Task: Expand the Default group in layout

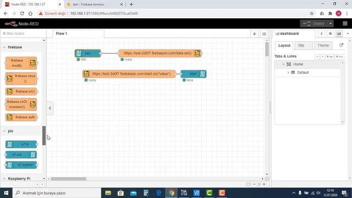Action: tap(288, 73)
